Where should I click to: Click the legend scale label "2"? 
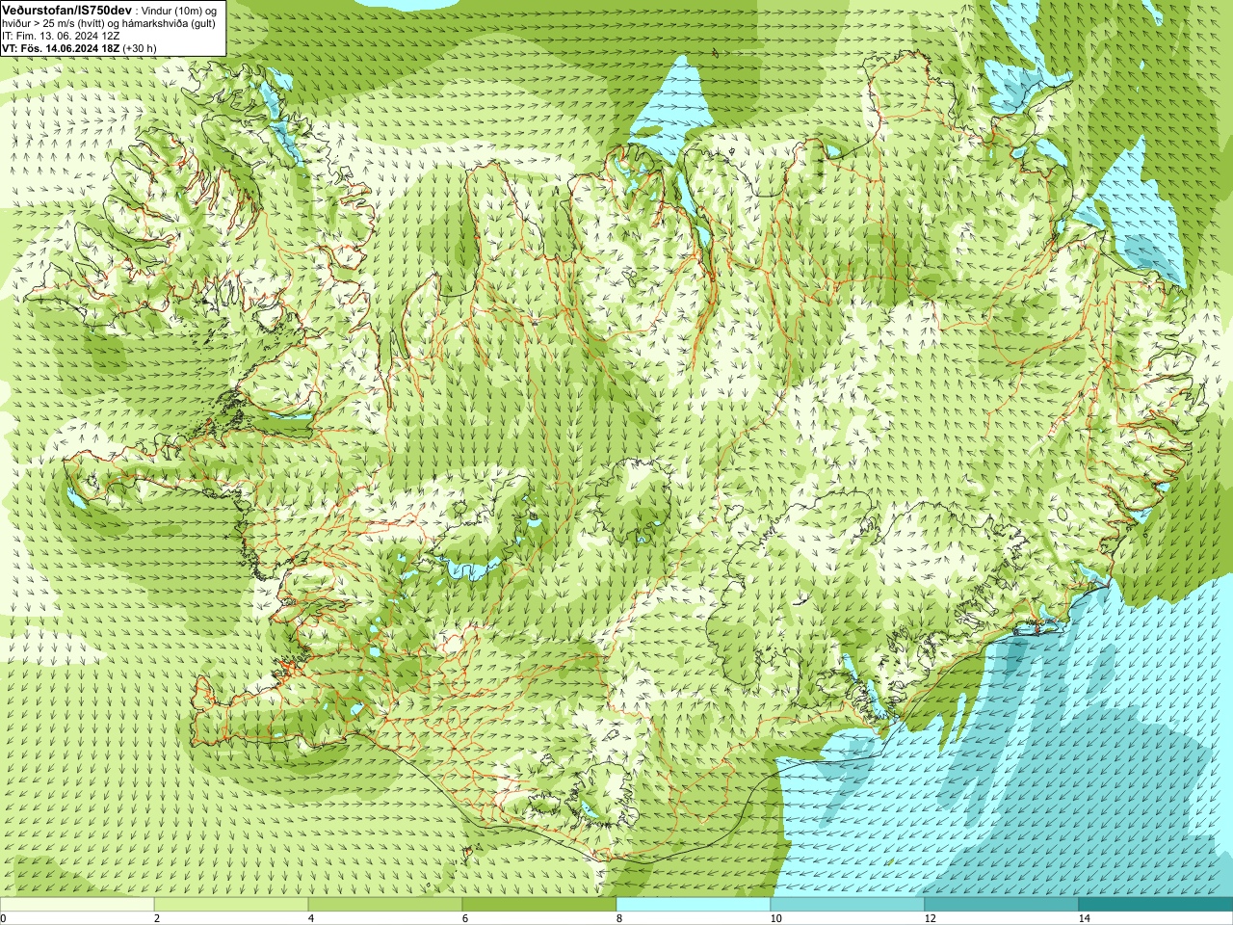coord(157,918)
